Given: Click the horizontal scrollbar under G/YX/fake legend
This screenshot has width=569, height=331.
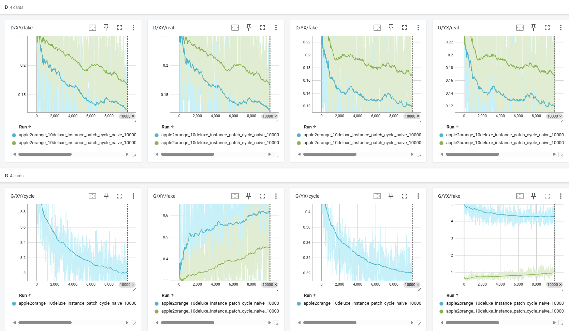Looking at the screenshot, I should 472,323.
